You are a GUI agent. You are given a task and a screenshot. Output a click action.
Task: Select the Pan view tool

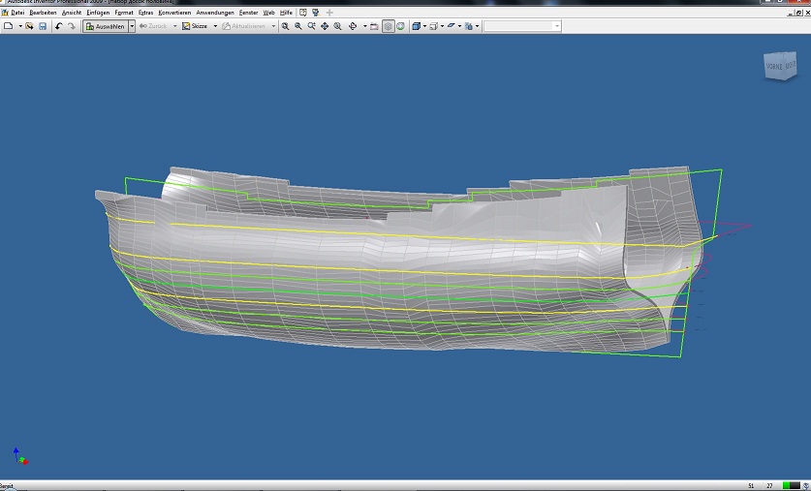click(x=325, y=26)
